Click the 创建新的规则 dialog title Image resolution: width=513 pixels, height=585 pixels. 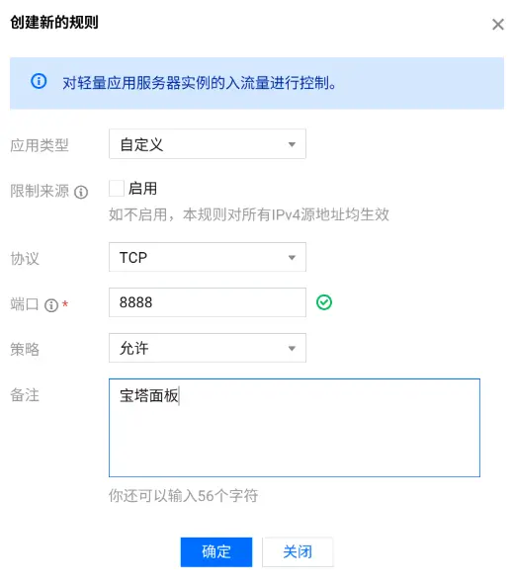[54, 23]
